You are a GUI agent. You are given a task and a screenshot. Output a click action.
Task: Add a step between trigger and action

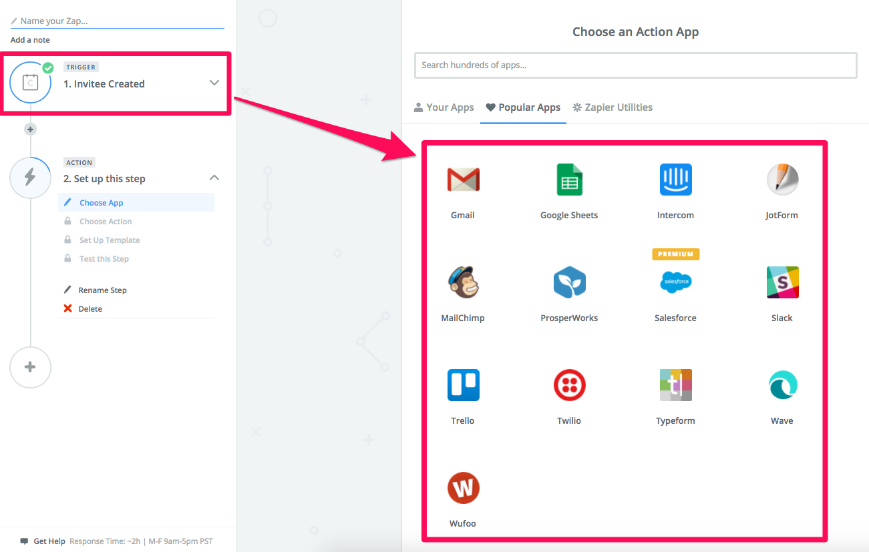coord(30,129)
